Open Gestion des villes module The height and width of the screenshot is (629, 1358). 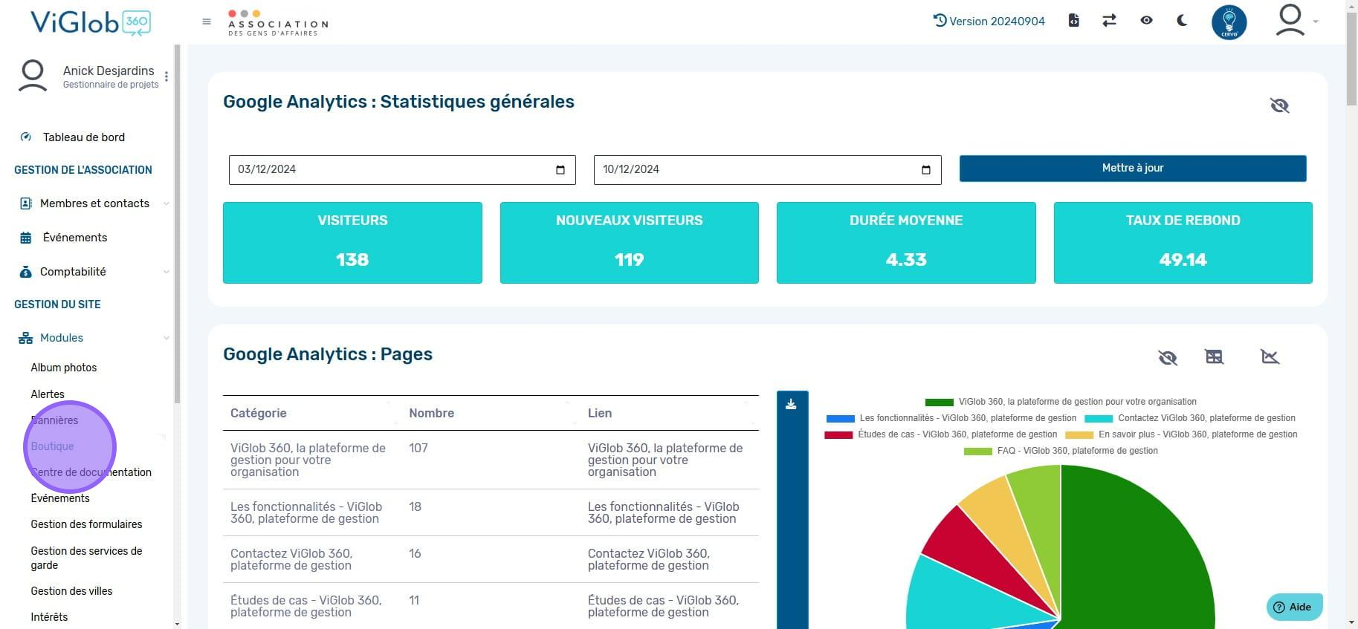click(71, 591)
